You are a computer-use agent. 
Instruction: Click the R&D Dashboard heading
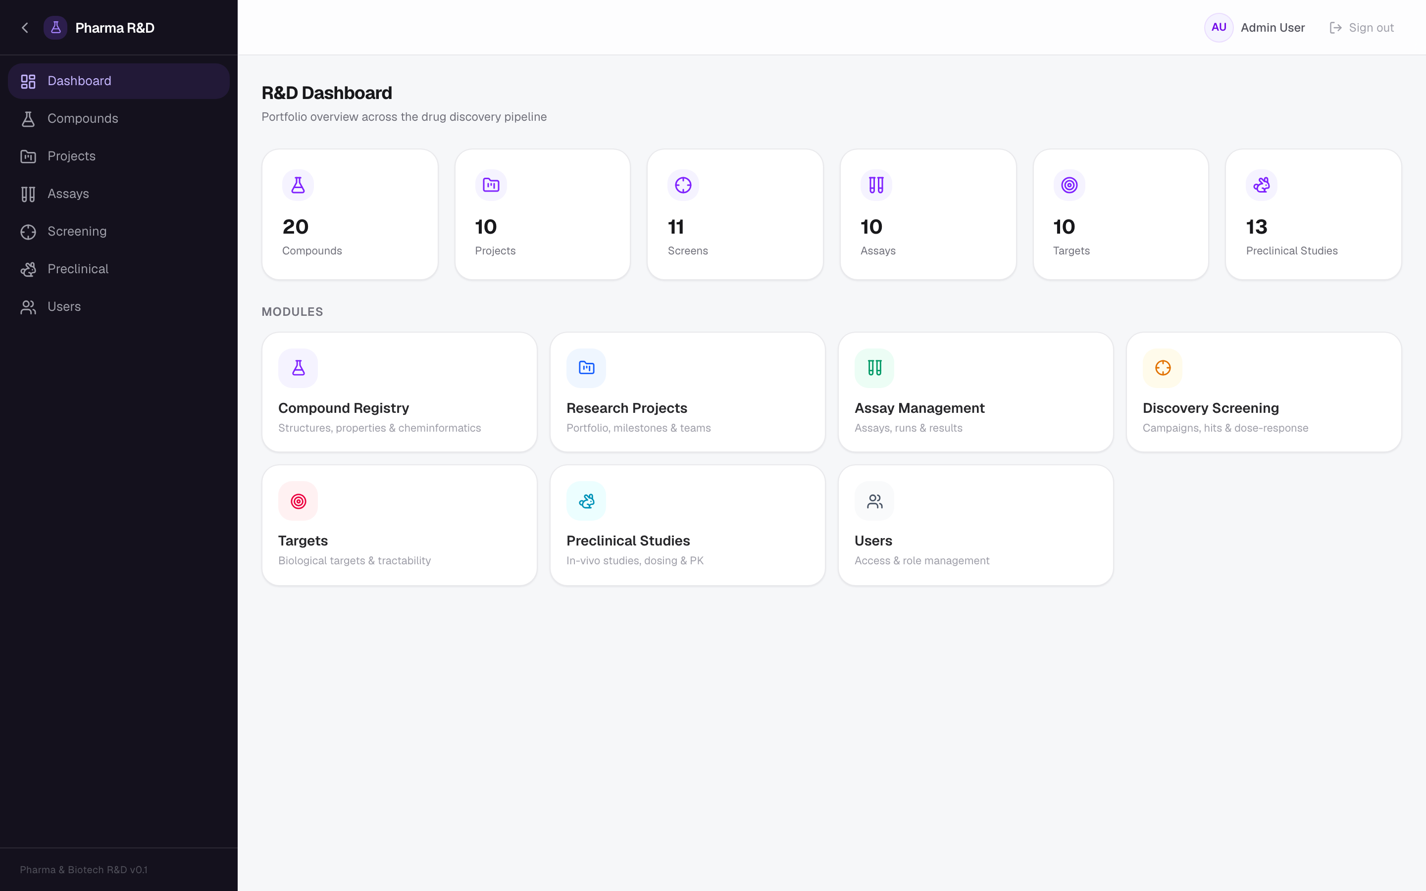pyautogui.click(x=327, y=93)
